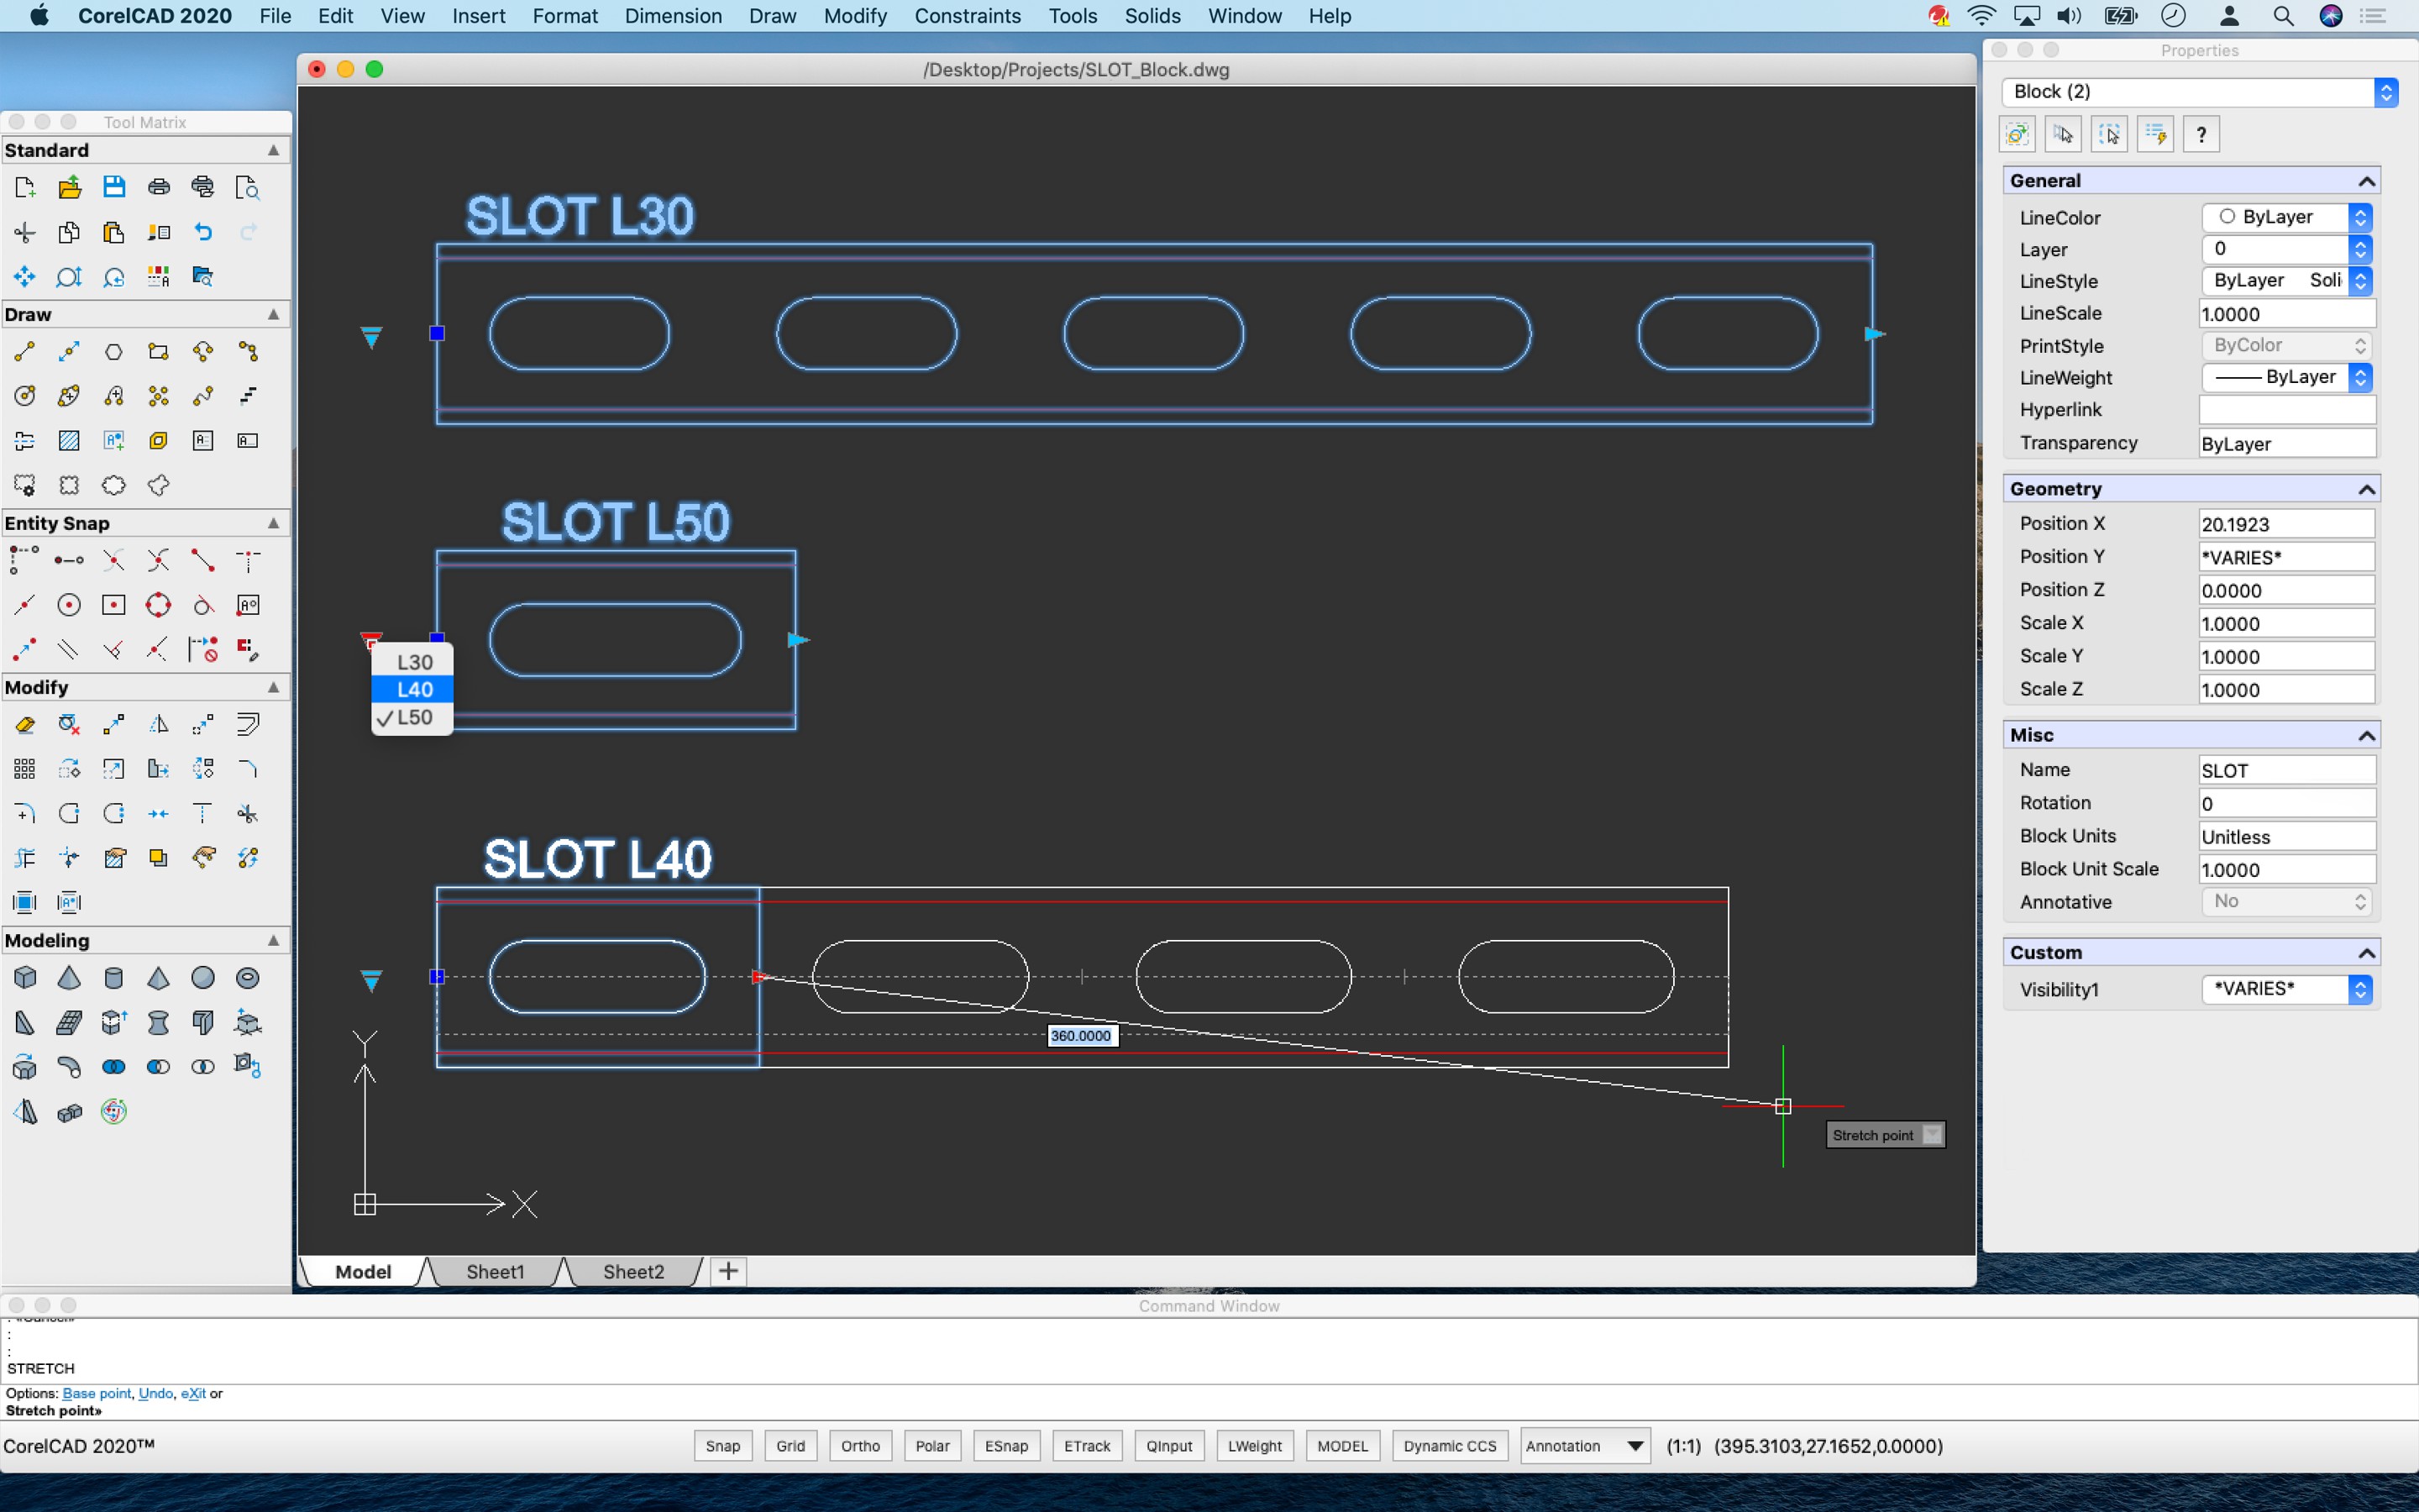Open the Wi-Fi status menu
This screenshot has width=2419, height=1512.
pos(1981,16)
